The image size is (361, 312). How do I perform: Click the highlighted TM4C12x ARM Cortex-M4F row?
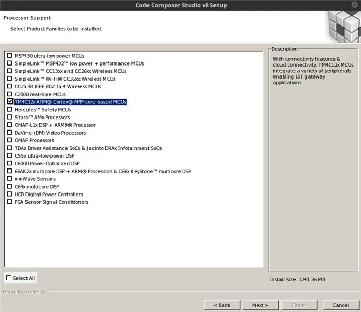click(x=70, y=102)
